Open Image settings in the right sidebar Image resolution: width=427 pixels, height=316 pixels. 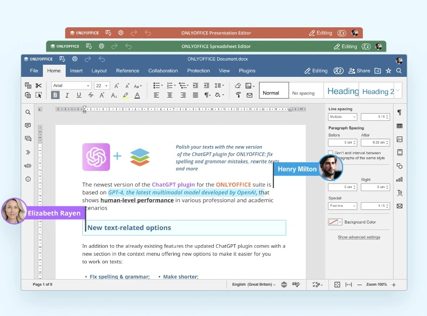pos(399,139)
